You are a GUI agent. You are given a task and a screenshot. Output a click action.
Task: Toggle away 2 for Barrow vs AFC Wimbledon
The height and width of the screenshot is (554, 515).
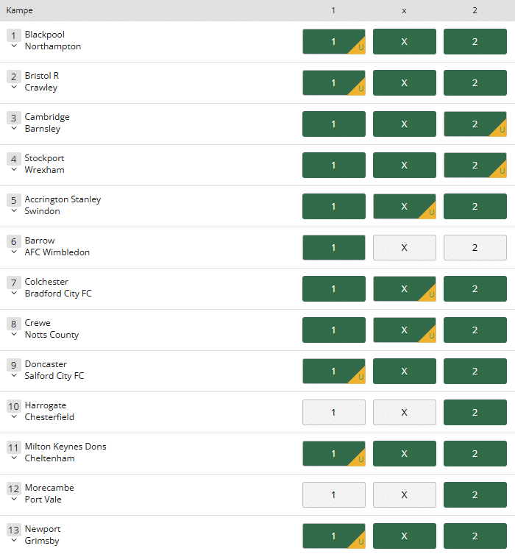click(475, 248)
